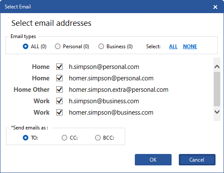Click the scroll up arrow in email list
This screenshot has height=173, width=224.
tap(217, 67)
